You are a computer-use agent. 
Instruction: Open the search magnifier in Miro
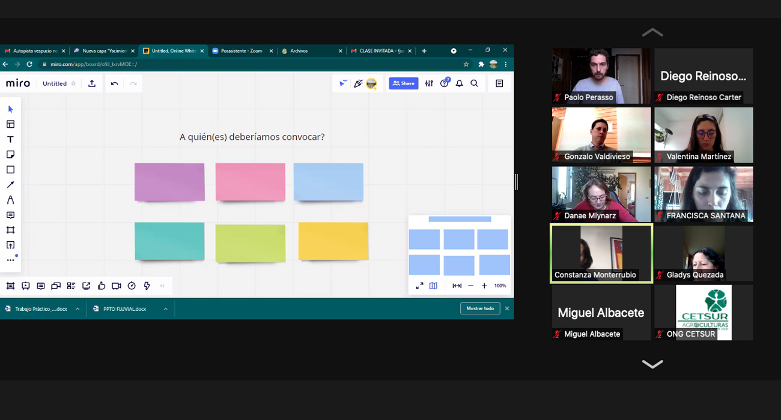[475, 83]
